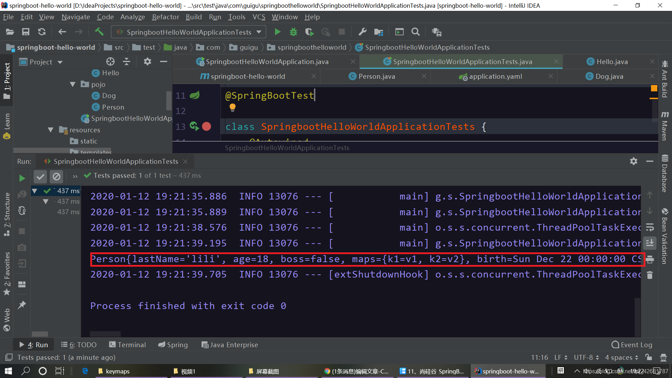
Task: Click the Print console output icon
Action: click(650, 259)
